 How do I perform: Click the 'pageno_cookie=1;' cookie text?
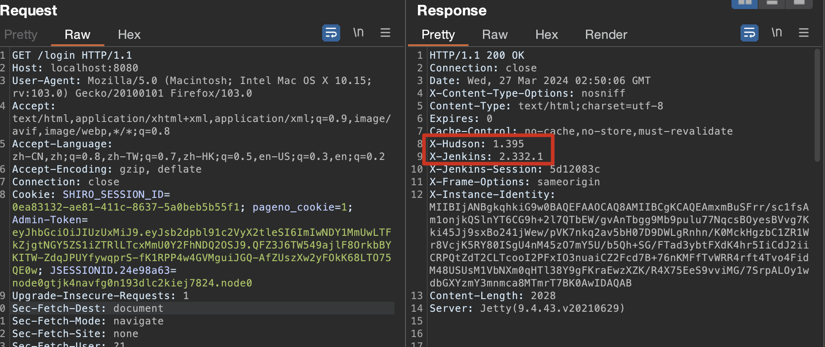[x=302, y=207]
